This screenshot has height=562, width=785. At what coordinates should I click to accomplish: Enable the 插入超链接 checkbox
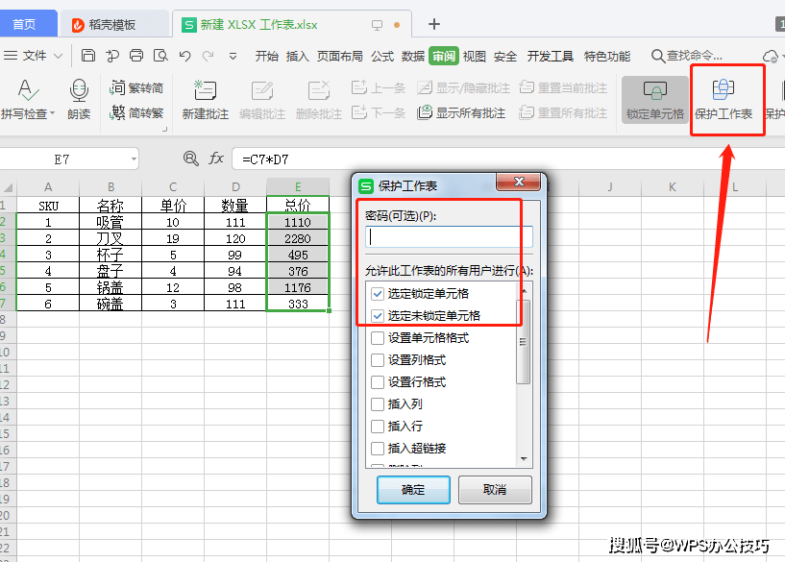pos(379,447)
